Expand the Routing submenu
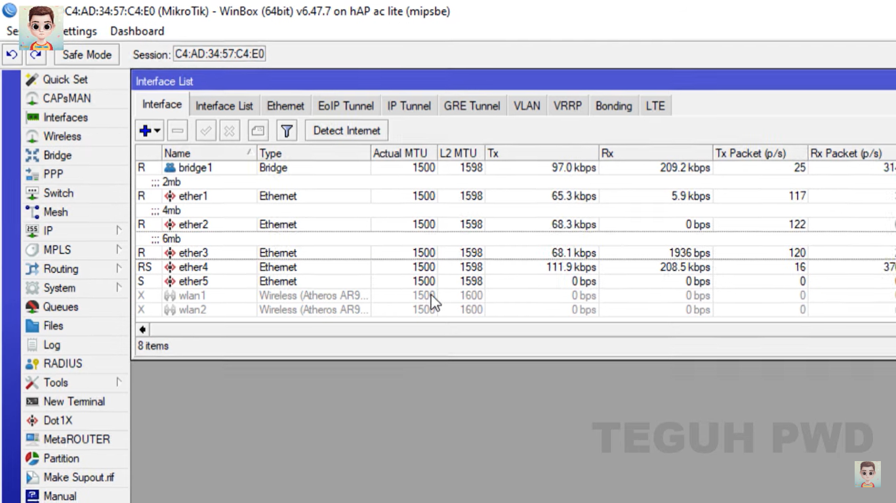896x503 pixels. click(119, 269)
